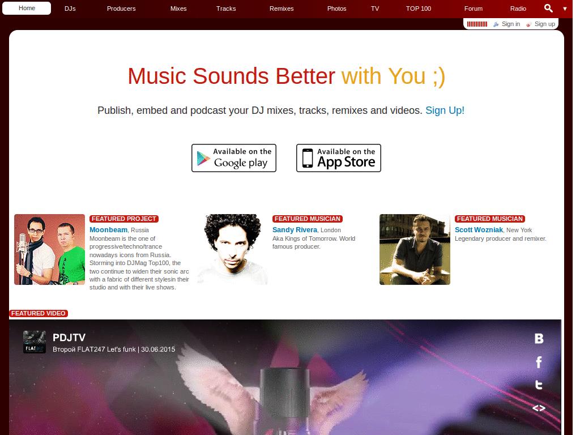Share video on Facebook icon
This screenshot has width=580, height=435.
click(x=539, y=362)
